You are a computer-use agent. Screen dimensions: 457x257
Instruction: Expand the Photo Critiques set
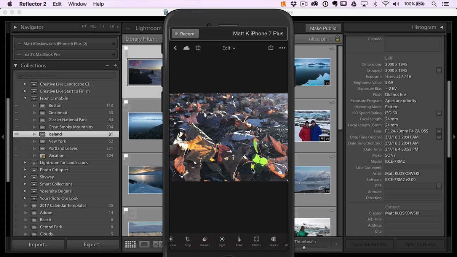tap(25, 170)
